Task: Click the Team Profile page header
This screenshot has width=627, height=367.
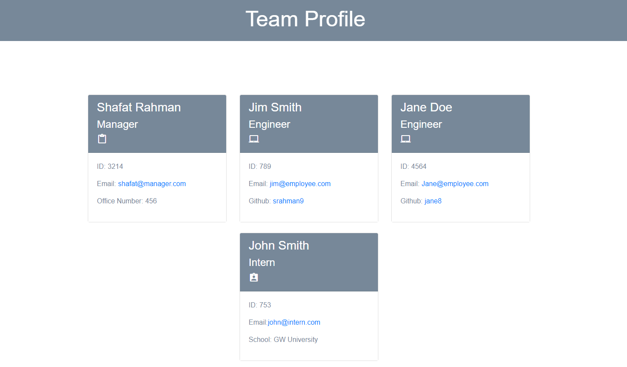Action: [306, 19]
